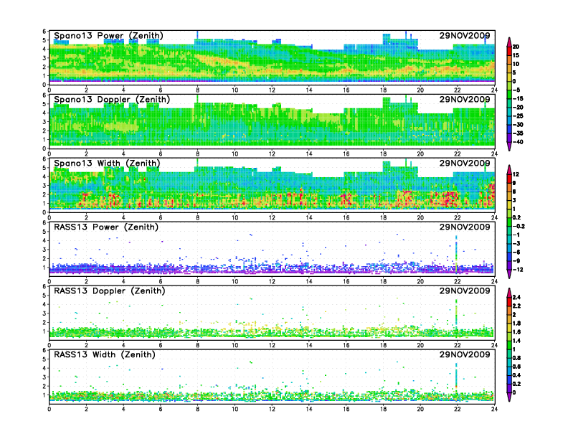Click the -9 label on middle colorbar
Screen dimensions: 568x439
[516, 261]
